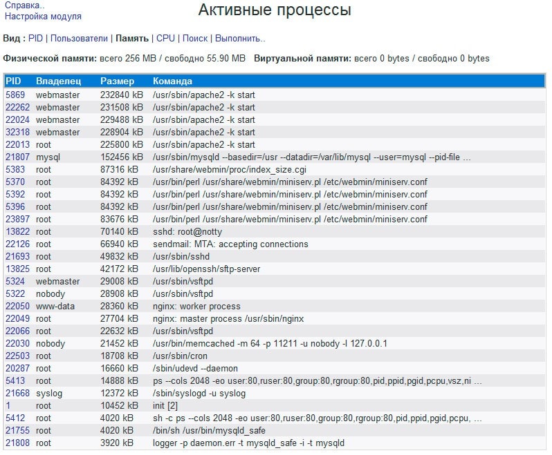Select owner syslog cell
This screenshot has width=552, height=455.
tap(49, 393)
